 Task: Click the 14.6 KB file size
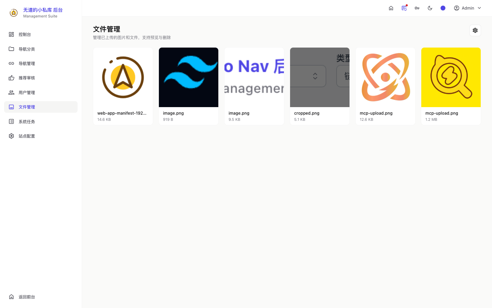pyautogui.click(x=104, y=119)
